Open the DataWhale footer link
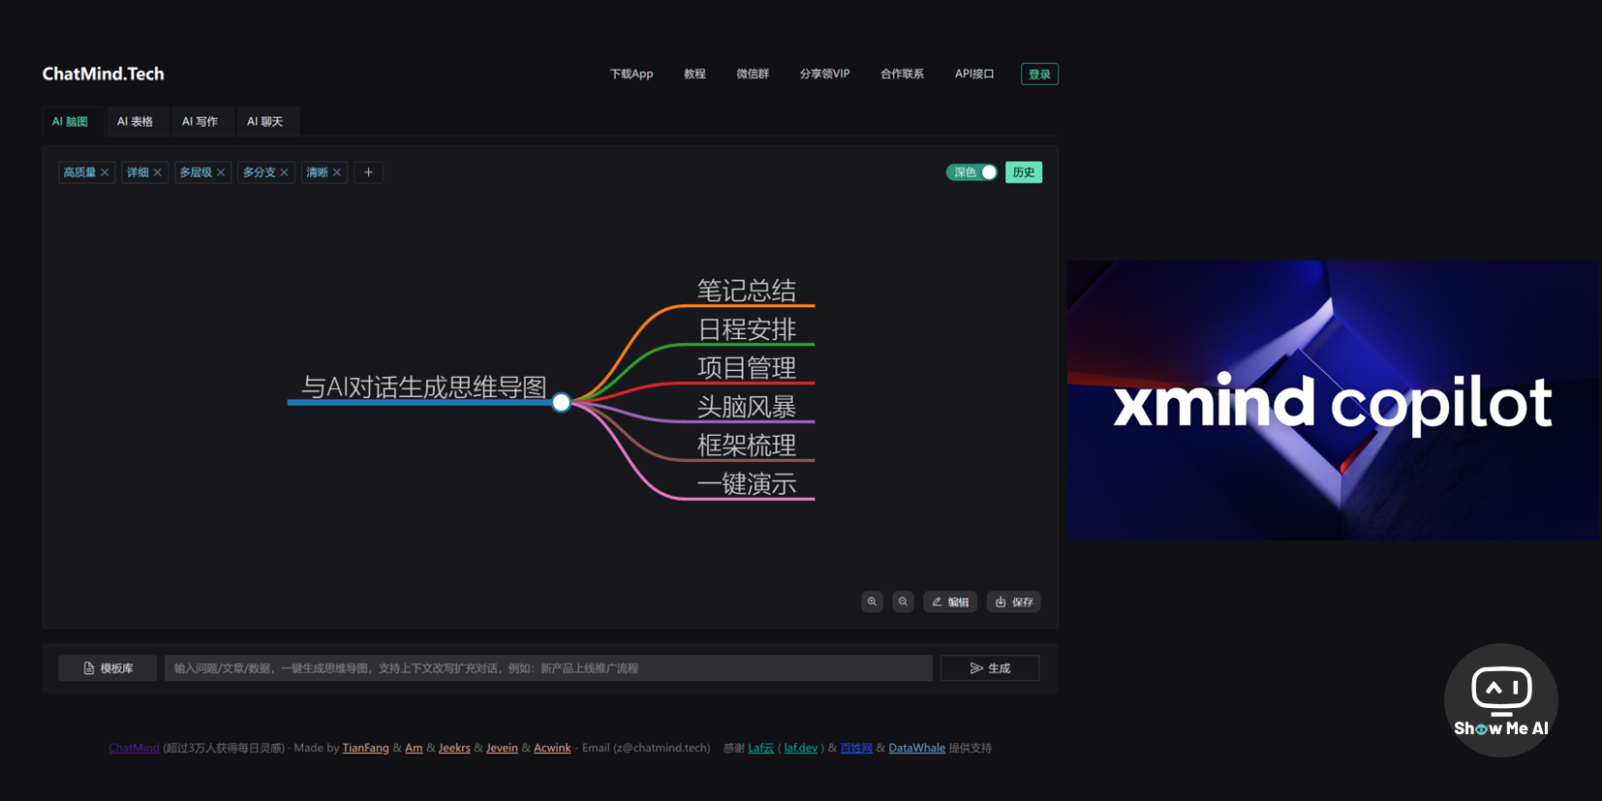The image size is (1602, 801). tap(916, 748)
